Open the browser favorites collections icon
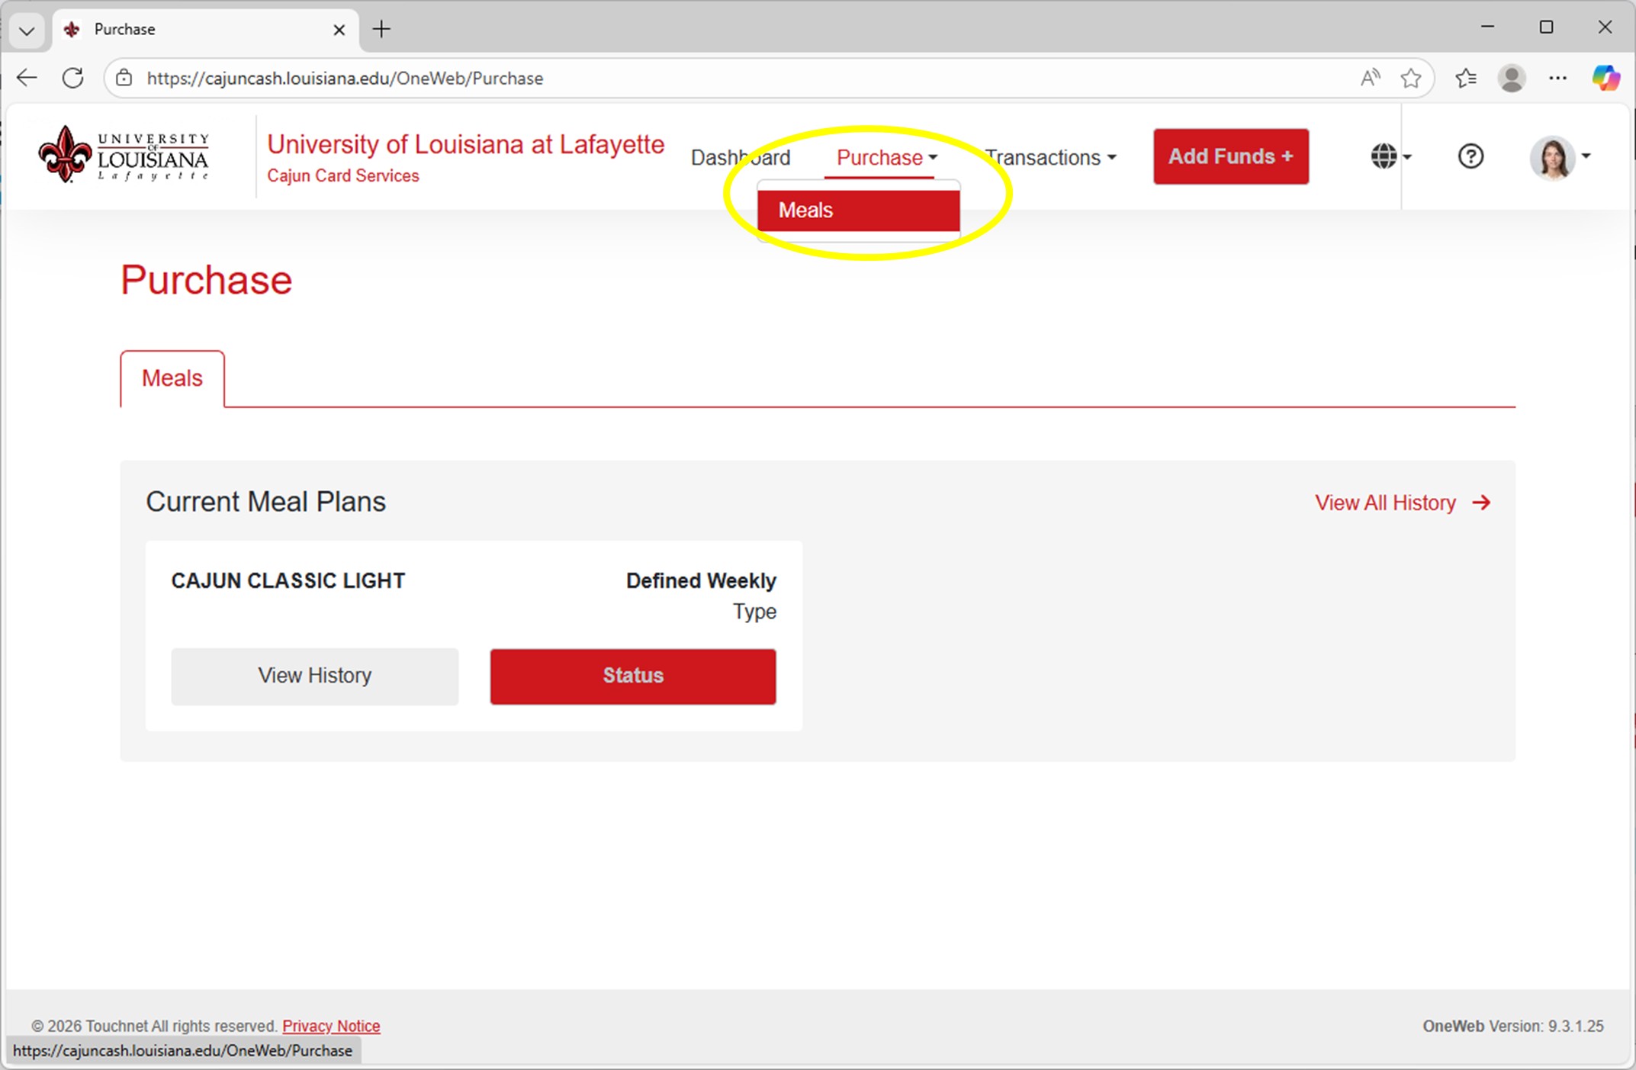 [1464, 77]
